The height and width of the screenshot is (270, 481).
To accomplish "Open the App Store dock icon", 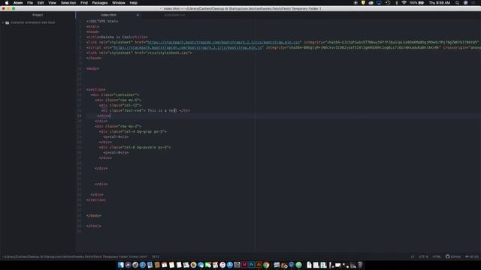I will [230, 265].
